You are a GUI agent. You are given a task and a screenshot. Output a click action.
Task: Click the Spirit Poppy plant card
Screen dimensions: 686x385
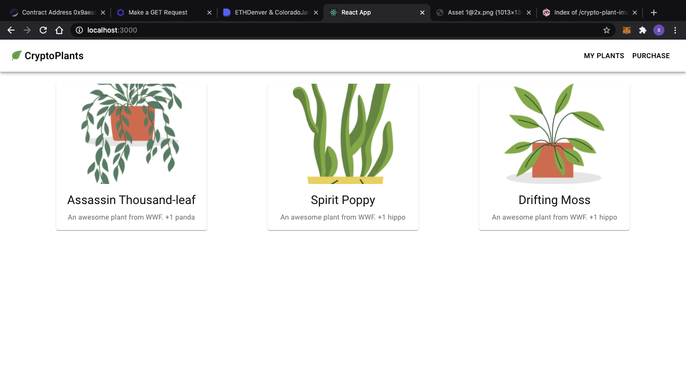coord(342,156)
